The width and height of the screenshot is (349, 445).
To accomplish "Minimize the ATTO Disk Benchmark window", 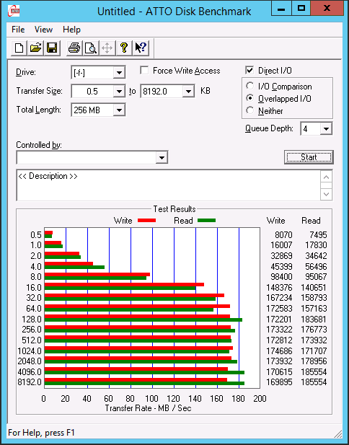I will 281,8.
